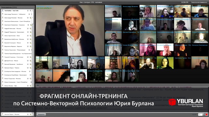The height and width of the screenshot is (117, 209).
Task: Click the user list scrollbar up arrow
Action: click(33, 10)
